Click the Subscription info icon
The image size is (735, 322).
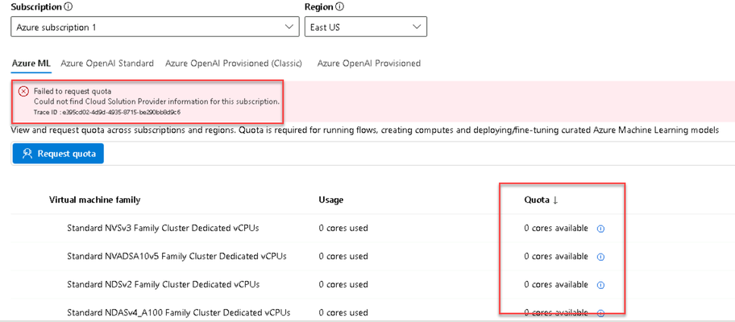[x=69, y=7]
